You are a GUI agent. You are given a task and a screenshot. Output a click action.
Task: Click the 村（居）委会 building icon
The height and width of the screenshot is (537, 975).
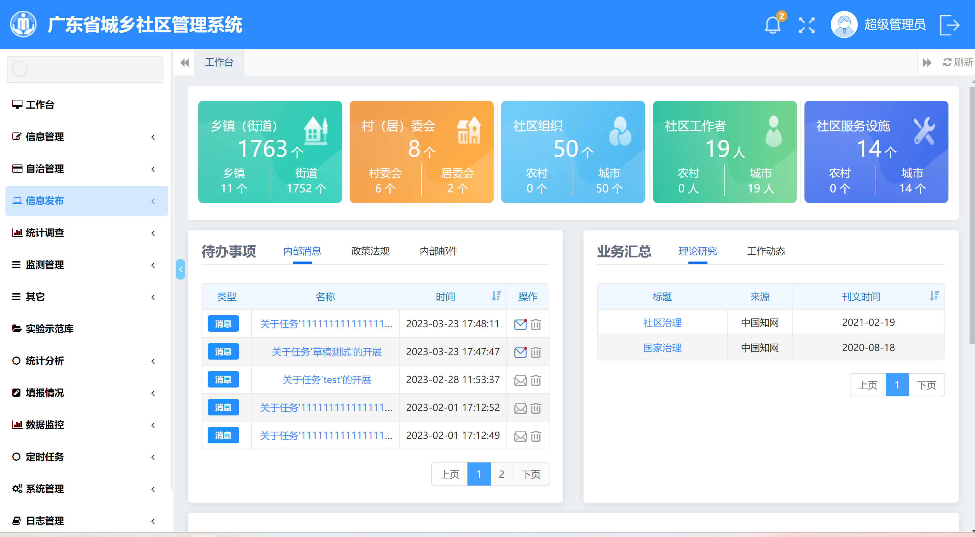pos(468,130)
